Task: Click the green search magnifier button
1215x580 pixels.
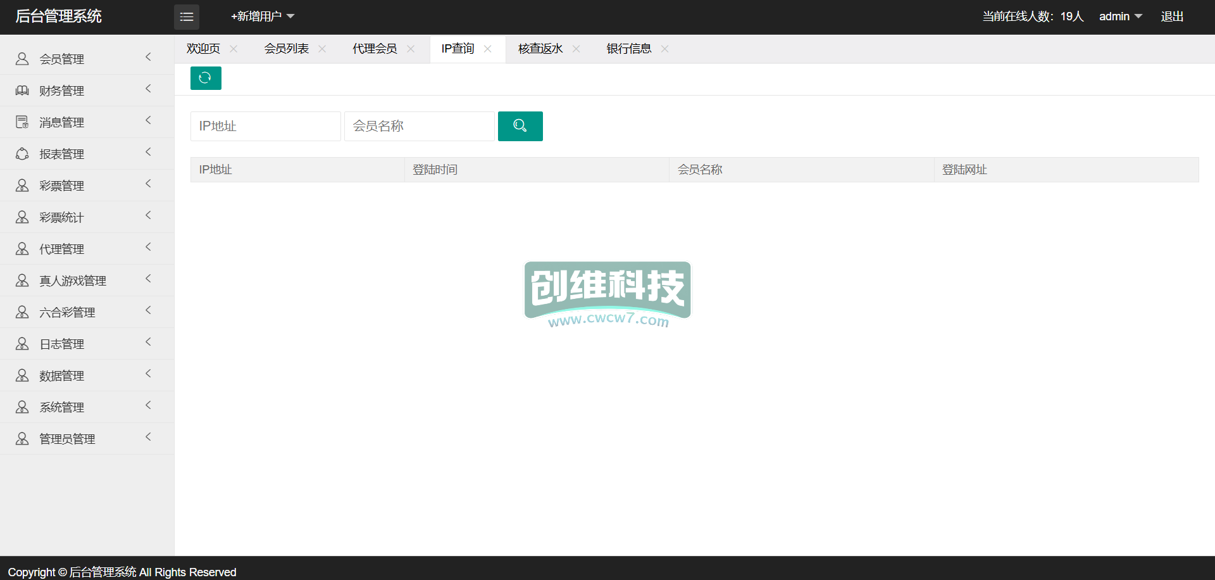Action: tap(520, 126)
